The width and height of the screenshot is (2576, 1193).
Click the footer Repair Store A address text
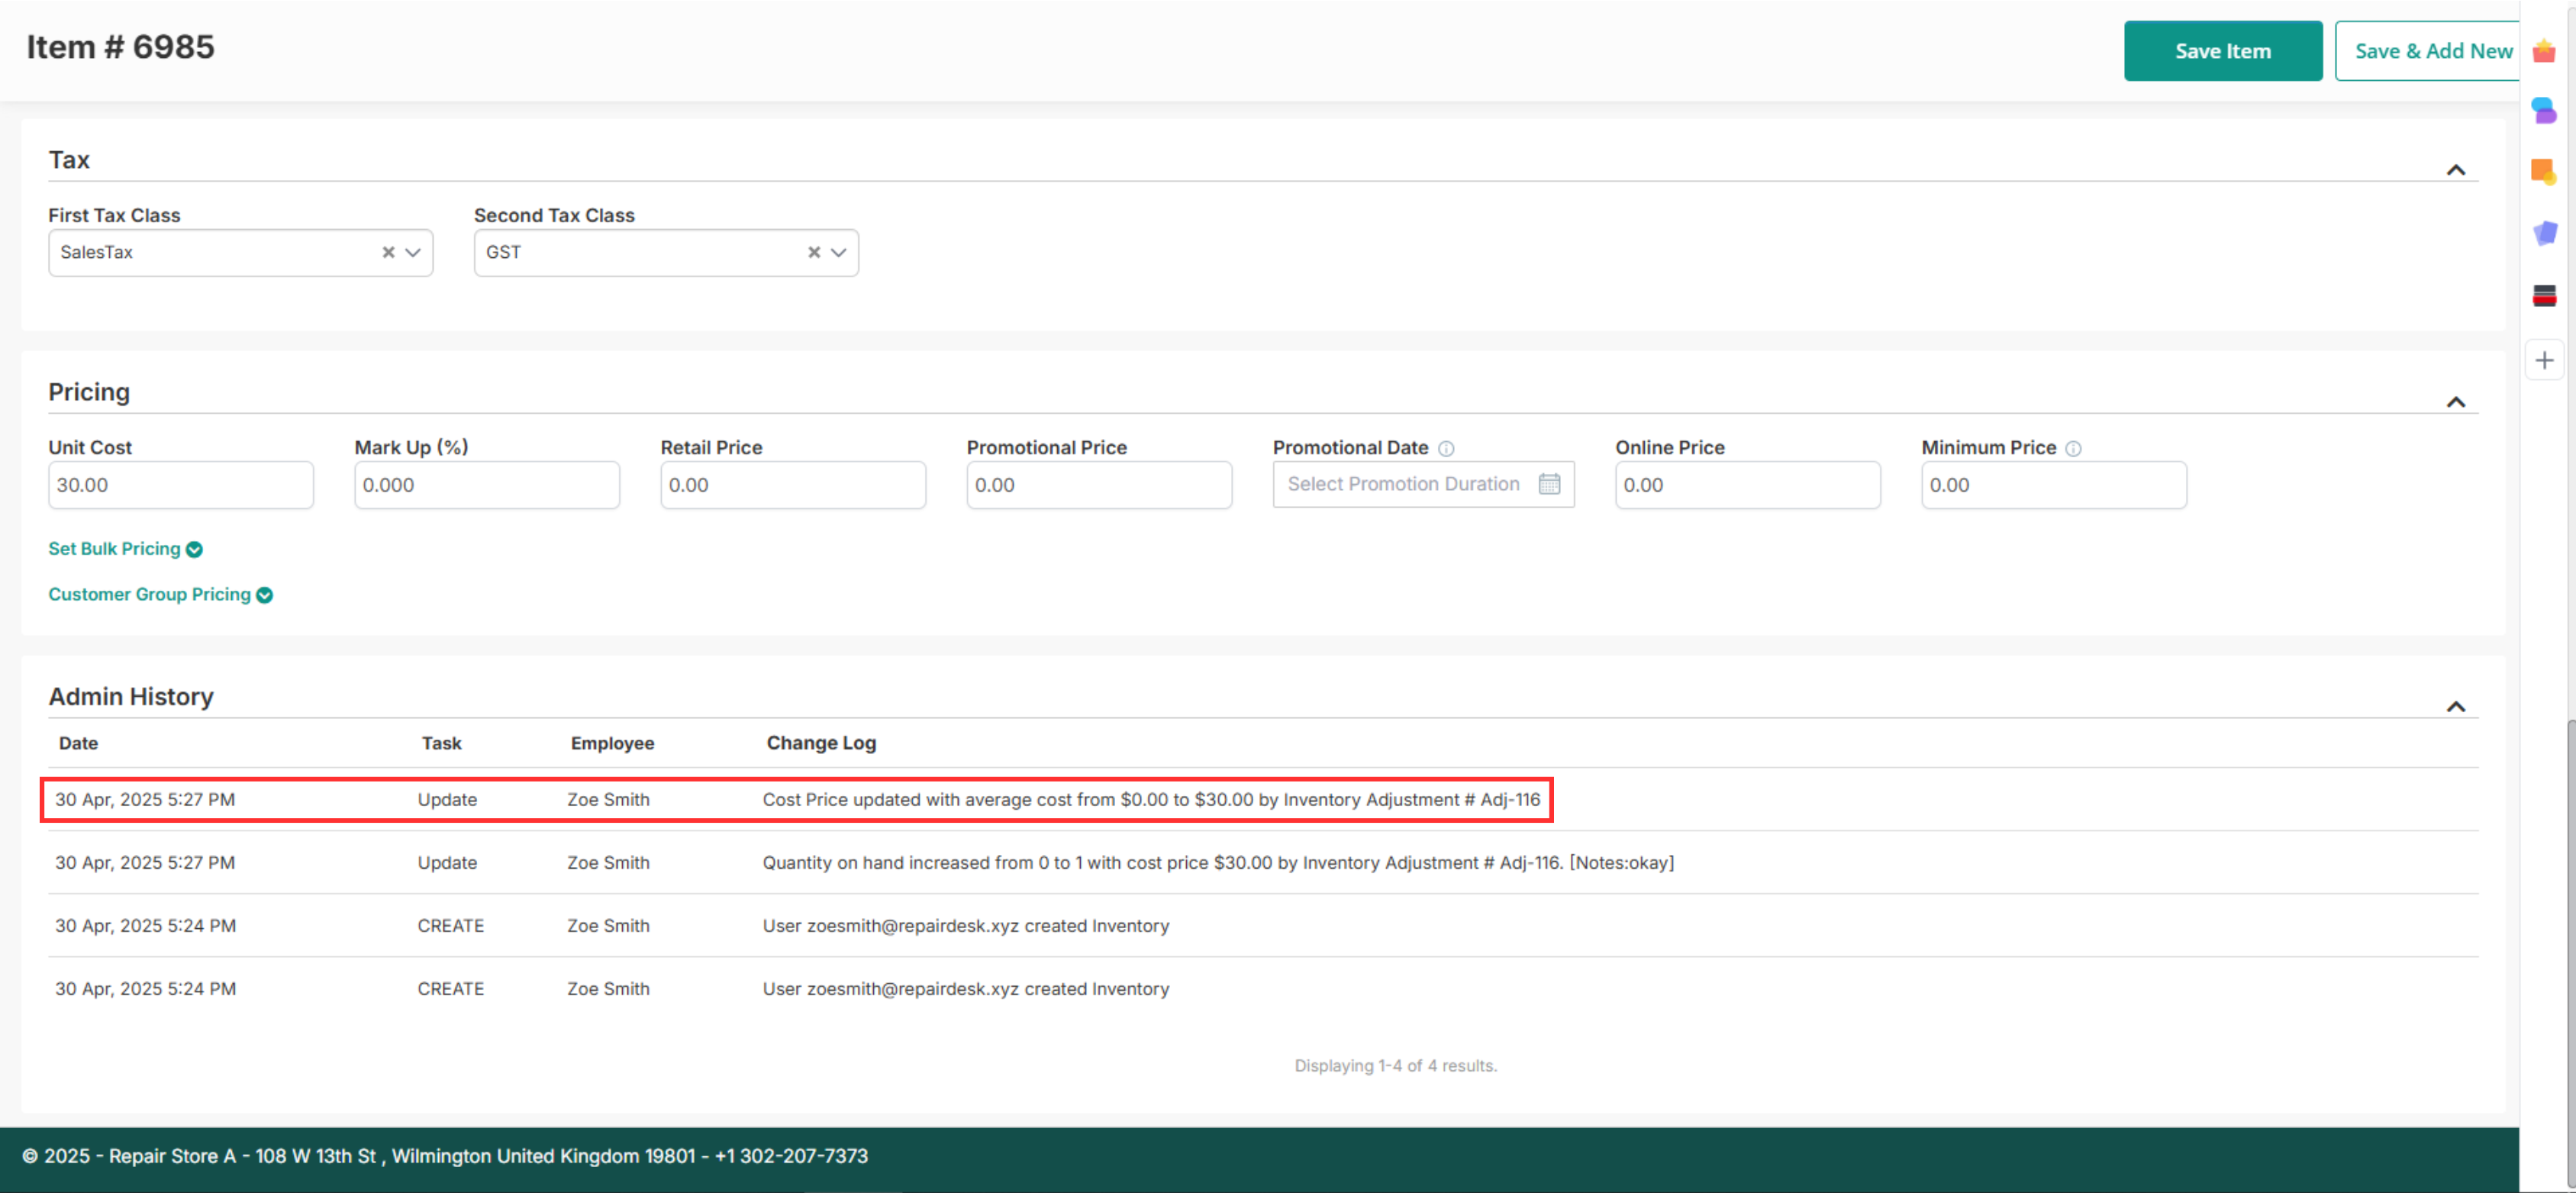click(x=445, y=1157)
